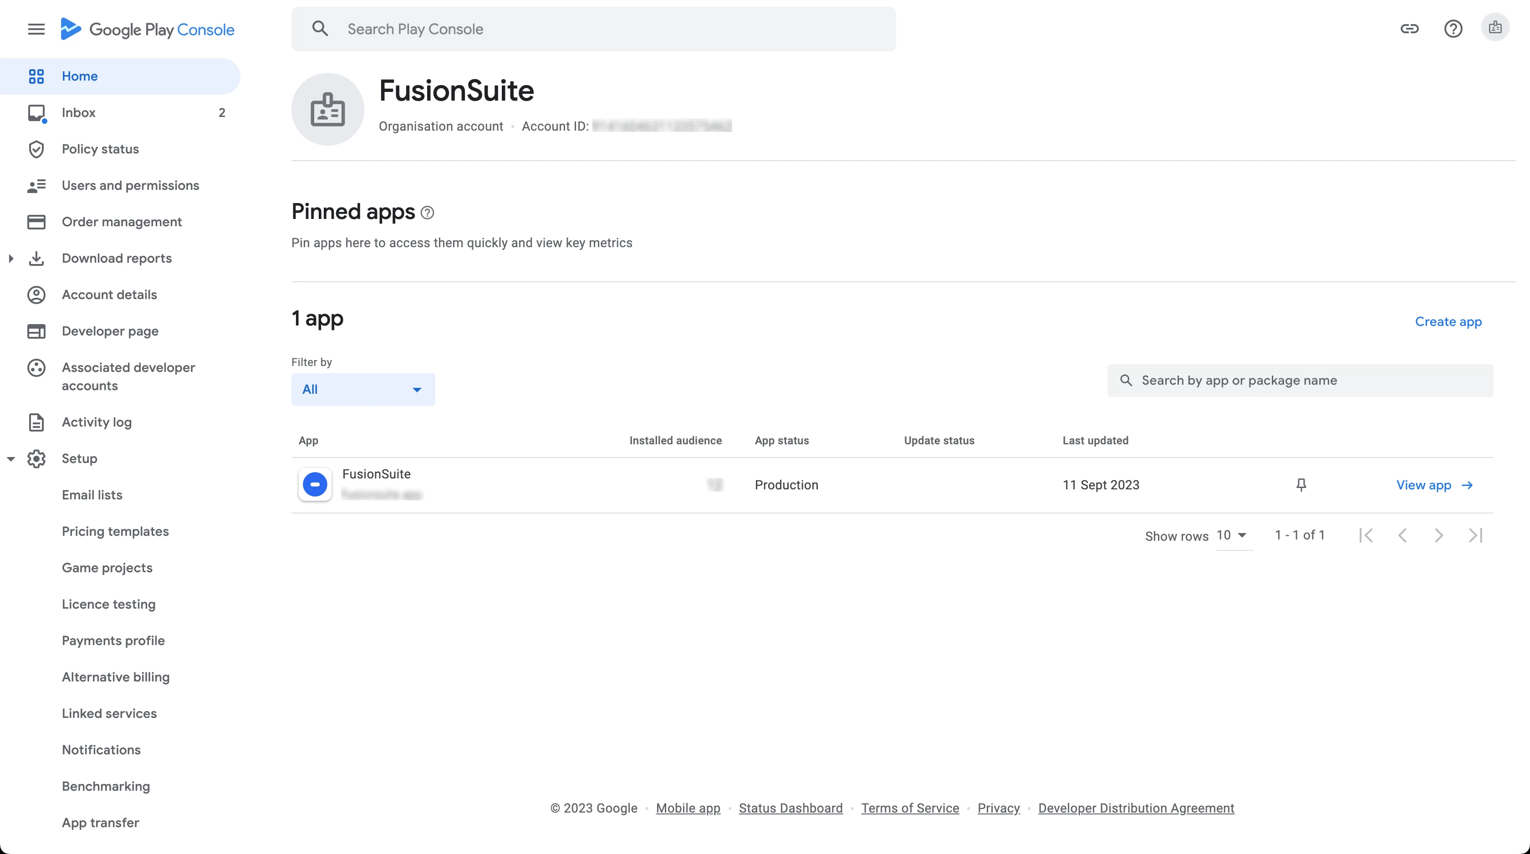Click the Google Play Console logo

point(147,29)
